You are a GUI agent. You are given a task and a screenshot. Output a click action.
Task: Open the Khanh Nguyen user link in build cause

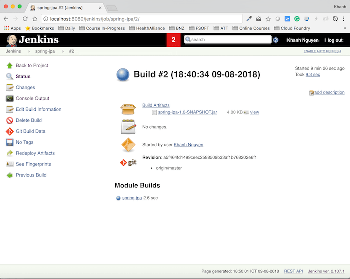click(188, 145)
